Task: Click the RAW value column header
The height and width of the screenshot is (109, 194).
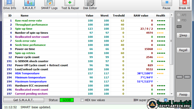Action: point(141,16)
